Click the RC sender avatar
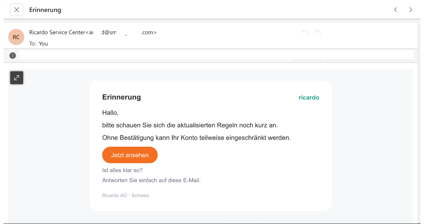The height and width of the screenshot is (224, 425). pos(16,37)
